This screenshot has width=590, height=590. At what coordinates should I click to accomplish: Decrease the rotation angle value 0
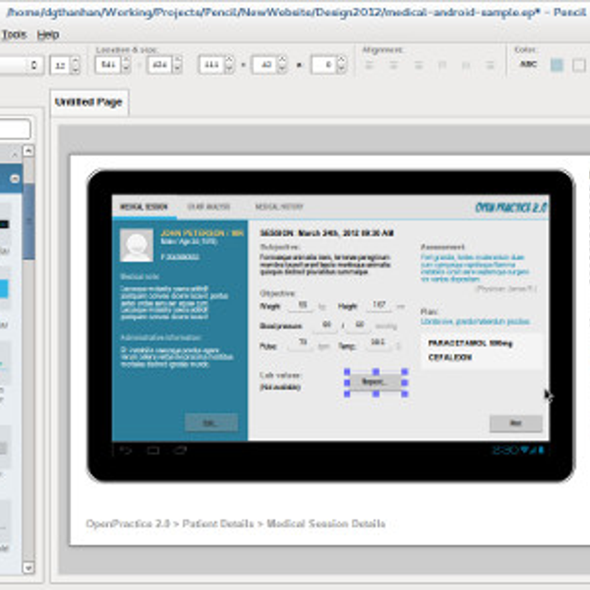(341, 69)
